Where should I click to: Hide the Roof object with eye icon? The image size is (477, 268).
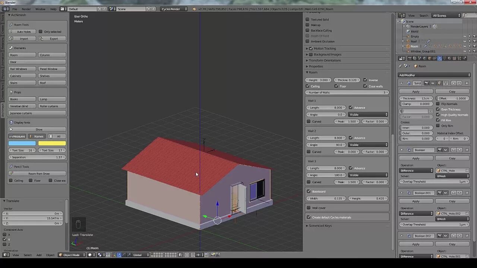click(465, 41)
